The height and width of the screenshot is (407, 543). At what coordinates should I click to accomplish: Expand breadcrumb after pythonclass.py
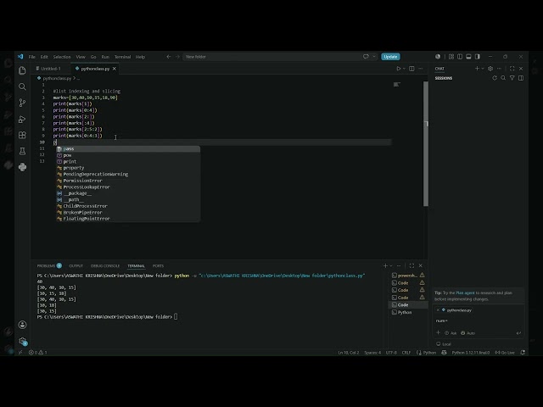point(78,79)
